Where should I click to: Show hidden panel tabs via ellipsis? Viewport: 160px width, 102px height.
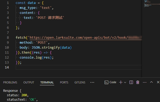[x=92, y=82]
